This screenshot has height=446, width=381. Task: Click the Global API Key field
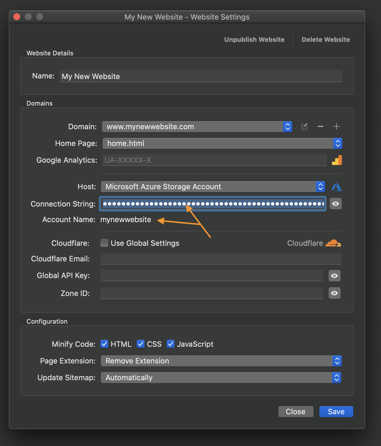tap(212, 276)
